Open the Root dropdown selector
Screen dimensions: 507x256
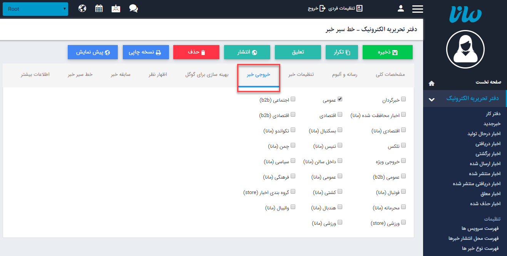click(35, 8)
